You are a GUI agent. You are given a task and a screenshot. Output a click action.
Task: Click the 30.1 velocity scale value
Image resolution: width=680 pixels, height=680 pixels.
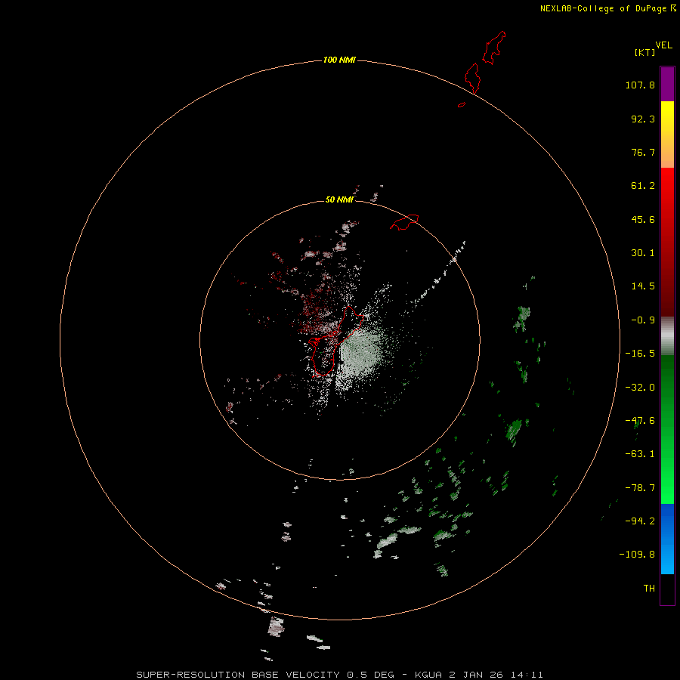[643, 253]
